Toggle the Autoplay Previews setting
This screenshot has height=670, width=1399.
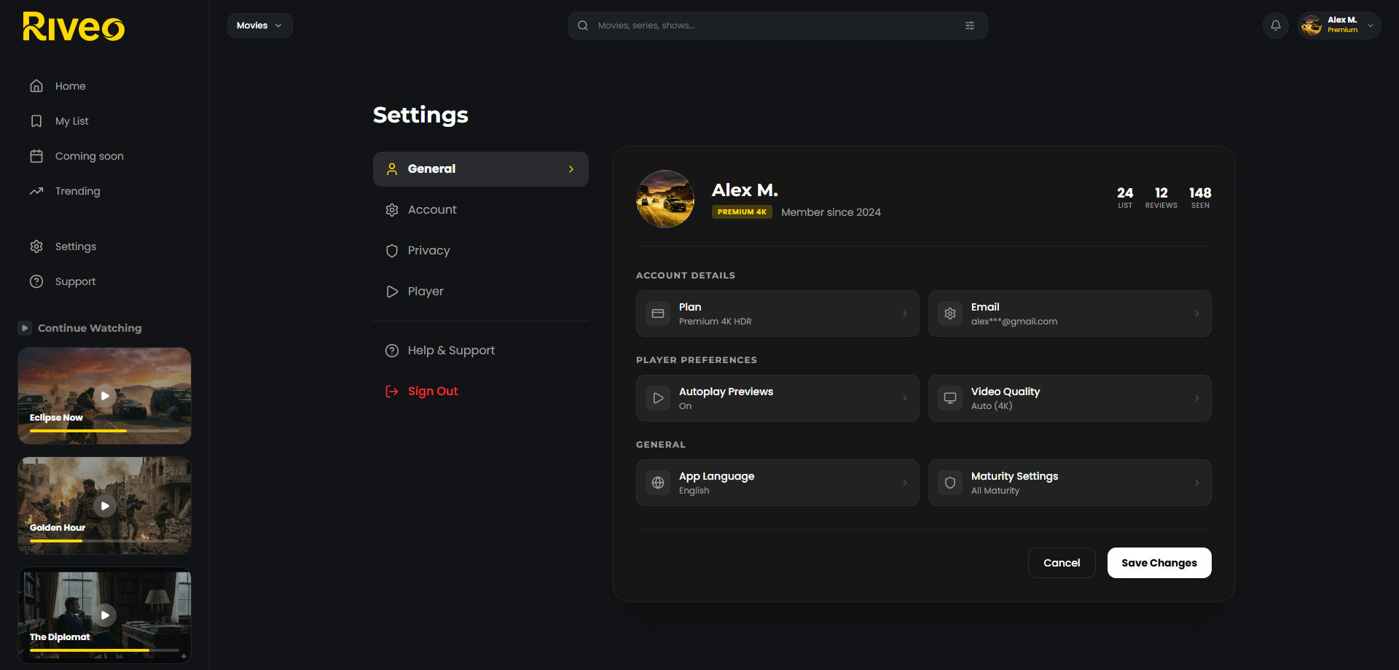coord(777,398)
